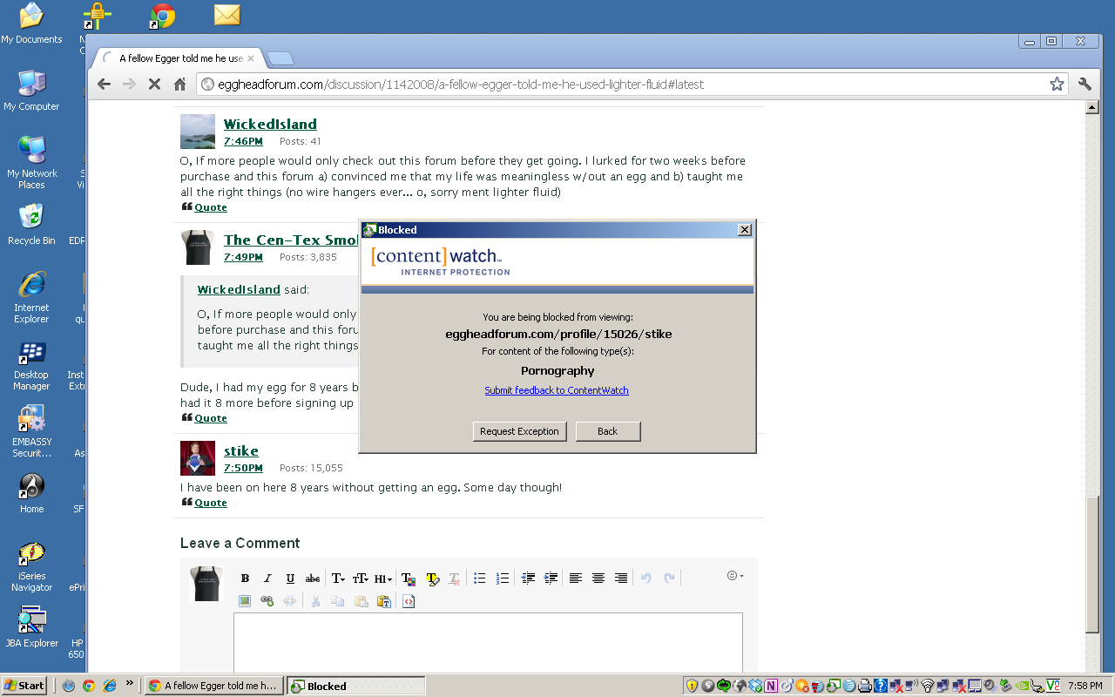Toggle italic formatting in comment editor
The height and width of the screenshot is (697, 1115).
[267, 579]
